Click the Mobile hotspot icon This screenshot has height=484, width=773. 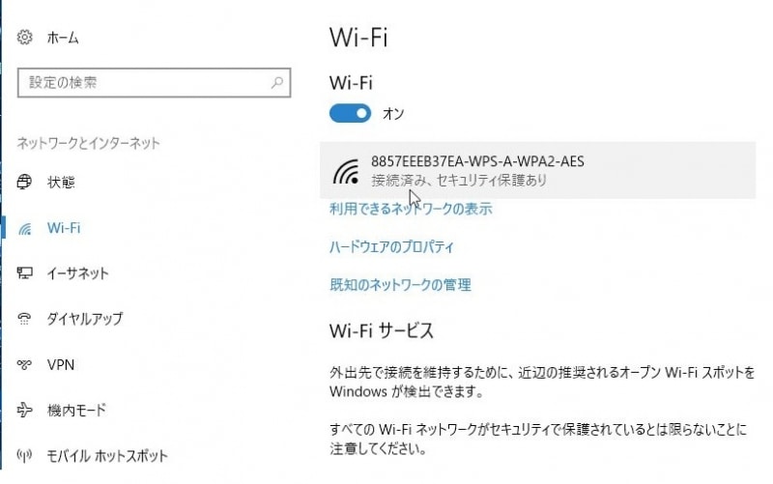pyautogui.click(x=25, y=456)
